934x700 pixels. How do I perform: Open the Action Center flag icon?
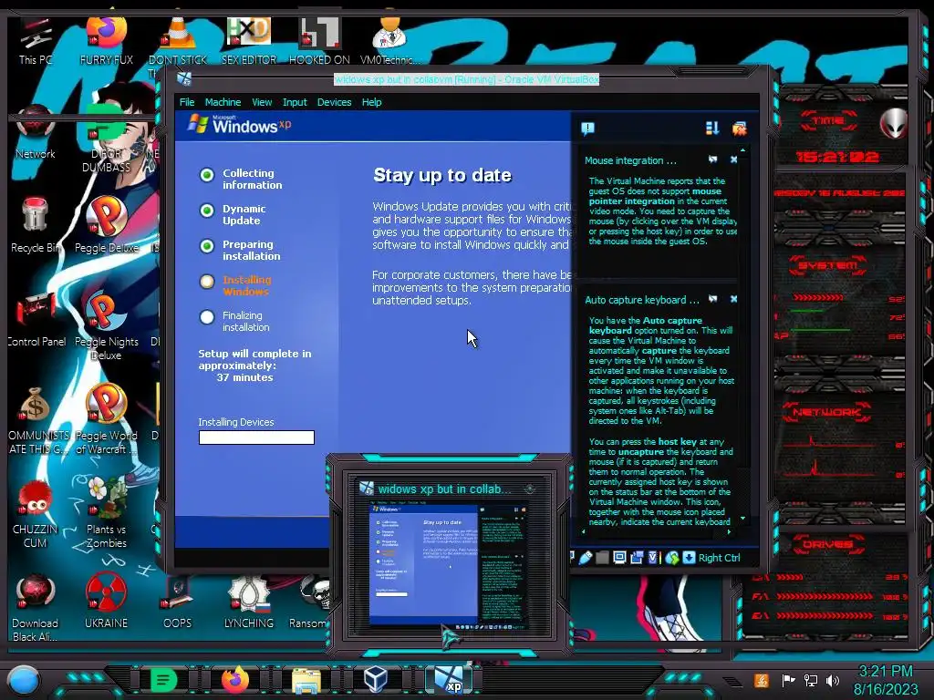[x=788, y=680]
